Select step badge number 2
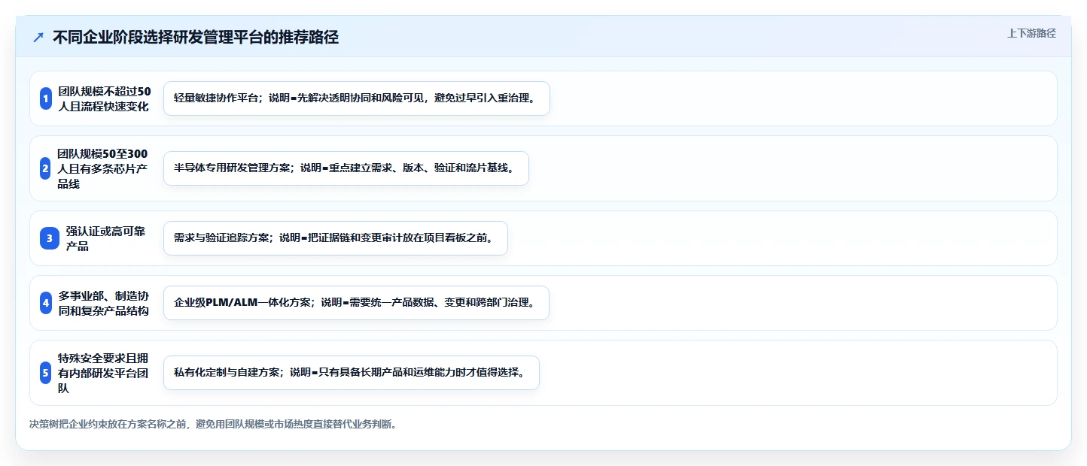1087x466 pixels. point(45,168)
